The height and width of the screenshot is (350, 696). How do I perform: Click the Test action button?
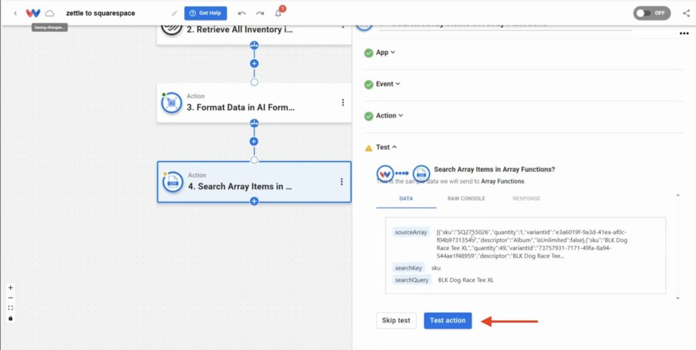click(x=448, y=320)
